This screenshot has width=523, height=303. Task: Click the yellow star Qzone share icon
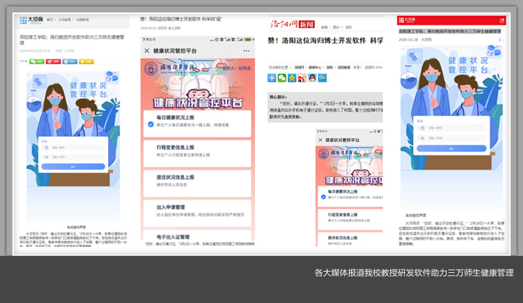pyautogui.click(x=292, y=78)
